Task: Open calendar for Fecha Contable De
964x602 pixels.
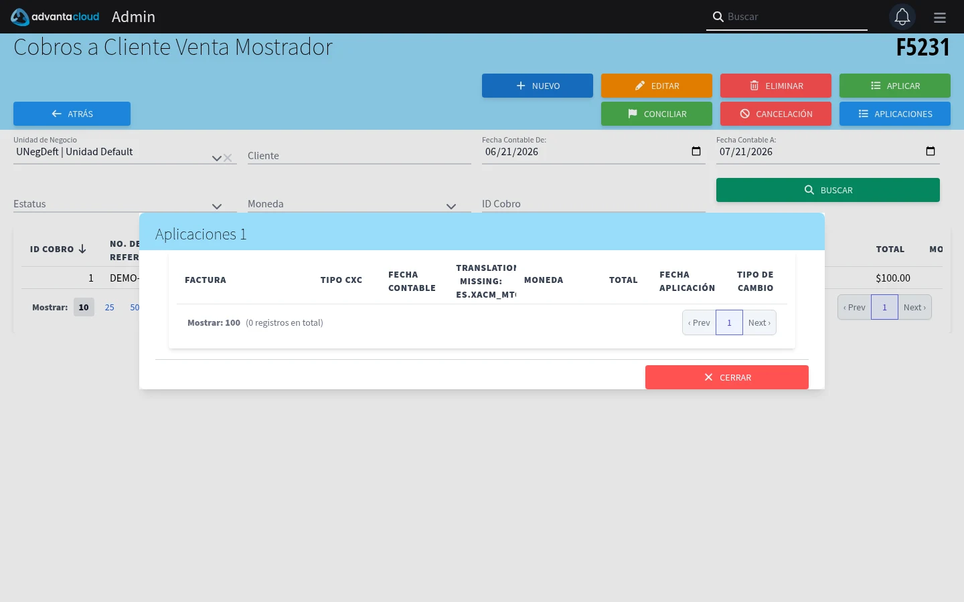Action: click(x=696, y=151)
